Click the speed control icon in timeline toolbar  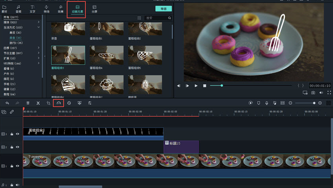[x=59, y=103]
